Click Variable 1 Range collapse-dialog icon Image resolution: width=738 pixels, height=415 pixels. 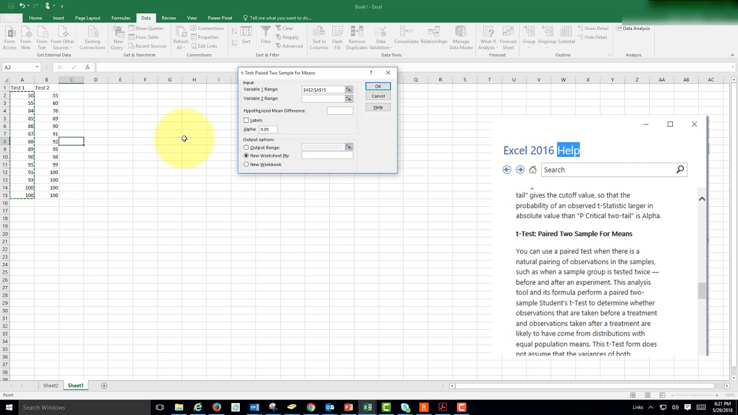349,89
